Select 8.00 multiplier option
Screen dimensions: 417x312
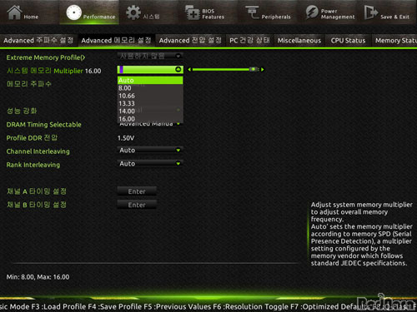pyautogui.click(x=150, y=88)
